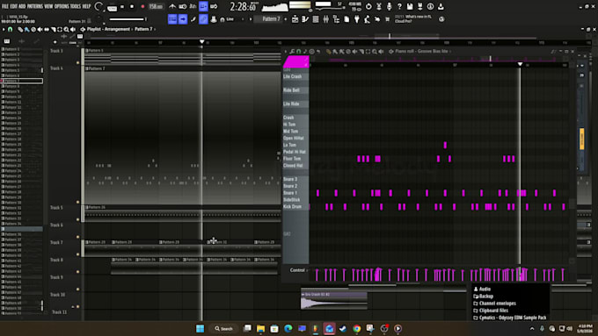Select the Ride Bell row label
Screen dimensions: 598x336
(291, 90)
